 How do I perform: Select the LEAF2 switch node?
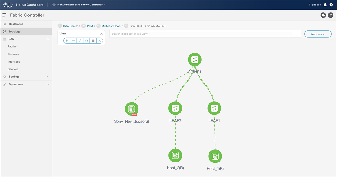[x=175, y=108]
